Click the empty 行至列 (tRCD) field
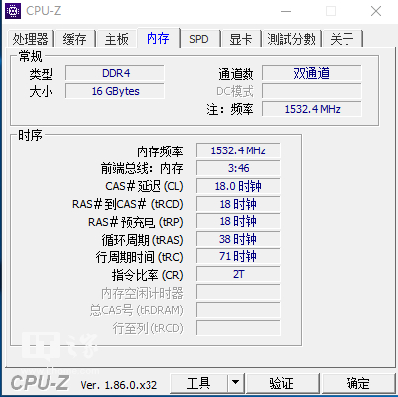 tap(239, 328)
